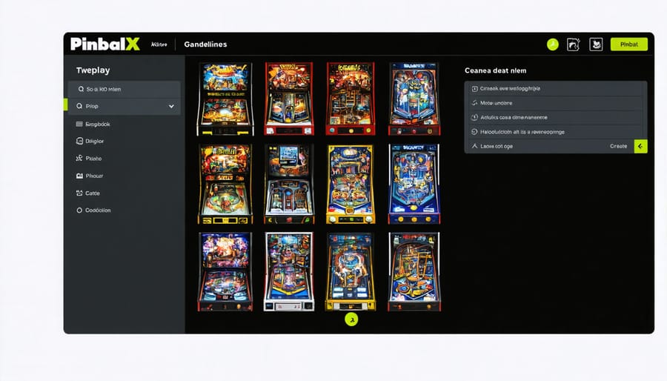Open the Catce sidebar icon
This screenshot has height=381, width=667.
(x=79, y=193)
